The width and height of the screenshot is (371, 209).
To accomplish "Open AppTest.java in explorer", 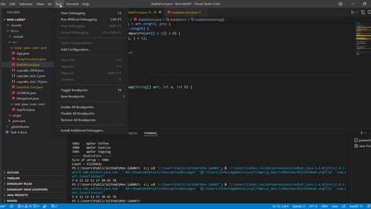I will point(26,110).
